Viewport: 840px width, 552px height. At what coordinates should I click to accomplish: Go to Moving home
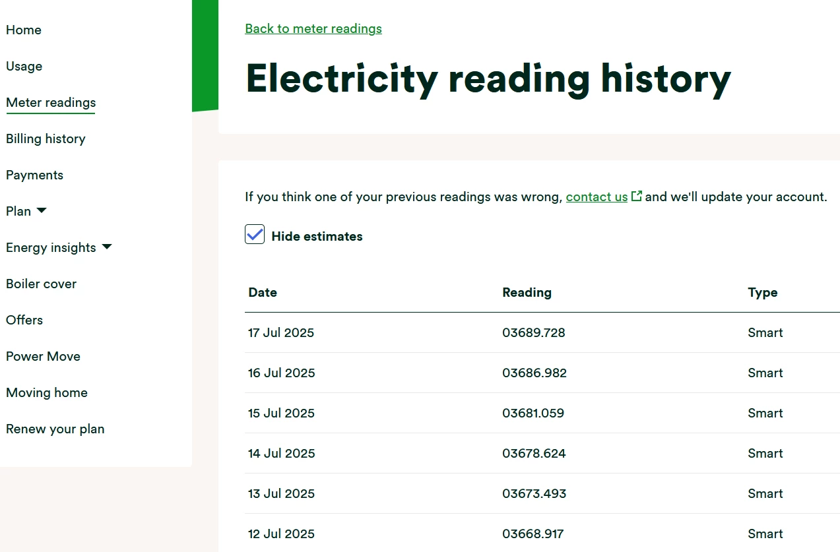tap(47, 392)
